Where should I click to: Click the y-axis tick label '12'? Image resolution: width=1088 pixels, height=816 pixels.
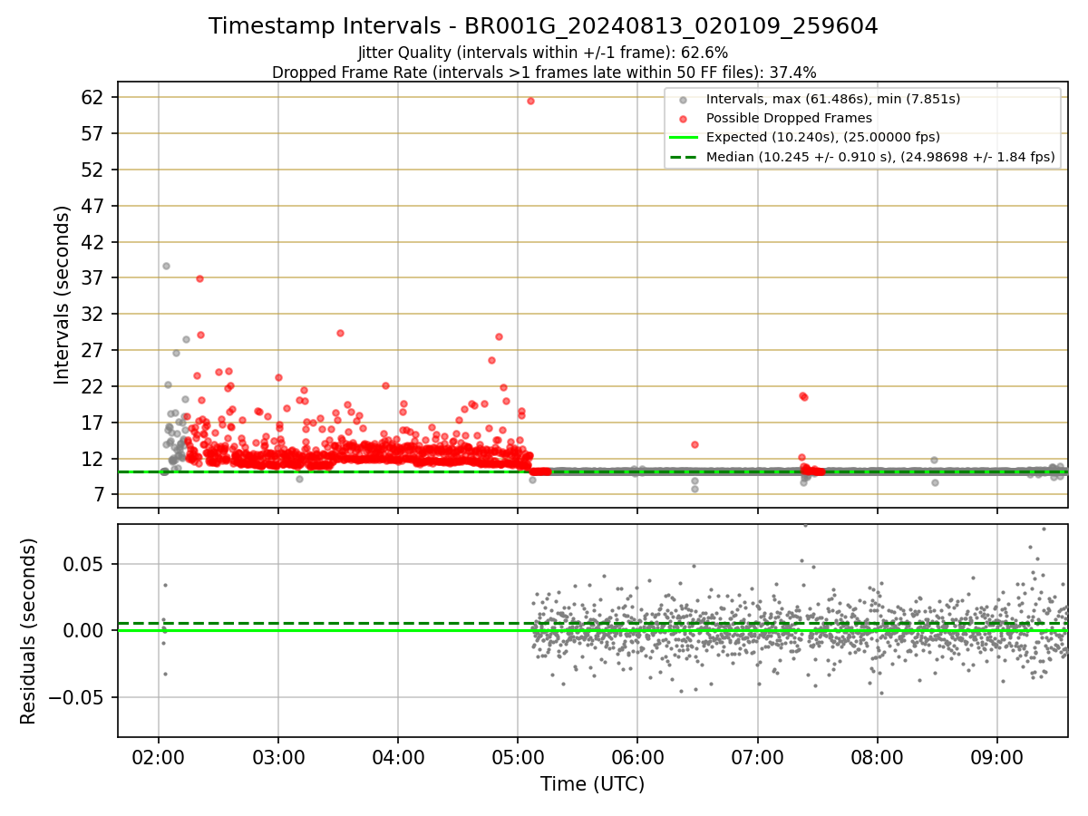click(94, 459)
